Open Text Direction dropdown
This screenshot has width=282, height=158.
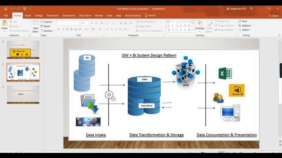(146, 22)
